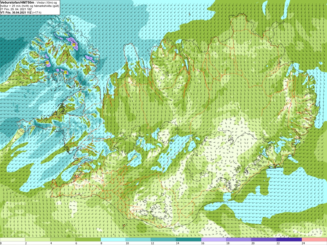Click the legend scale value "18"
This screenshot has width=327, height=245.
(x=228, y=243)
